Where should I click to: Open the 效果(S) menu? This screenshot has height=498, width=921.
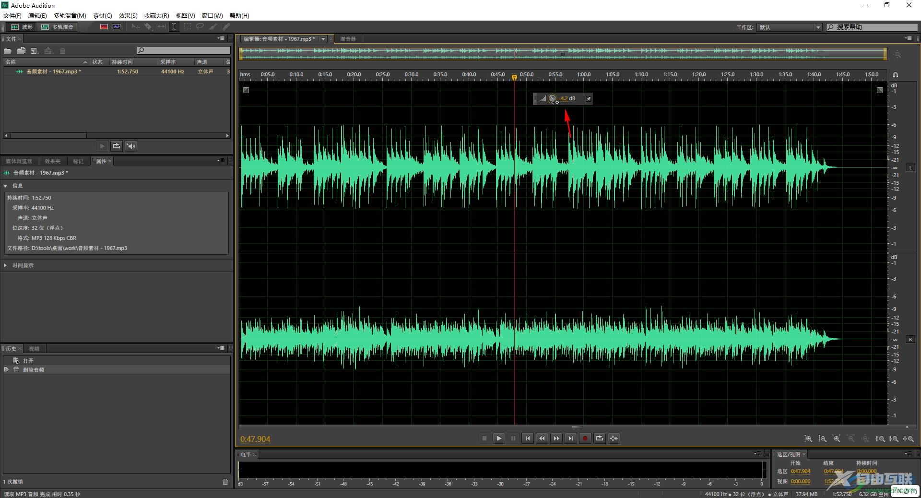(x=128, y=15)
